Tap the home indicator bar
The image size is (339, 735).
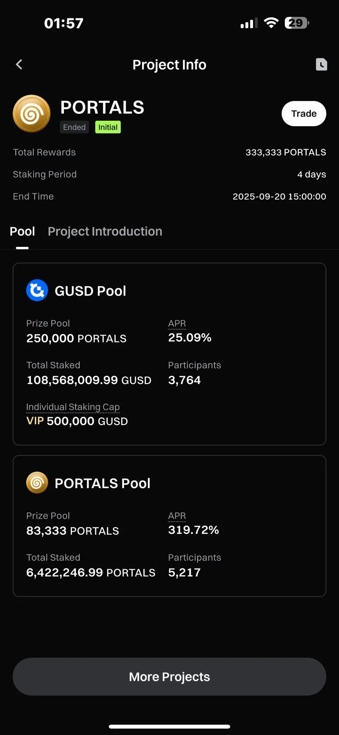click(169, 726)
